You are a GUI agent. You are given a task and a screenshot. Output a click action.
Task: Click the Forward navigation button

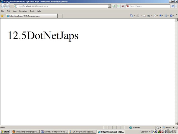pyautogui.click(x=8, y=6)
